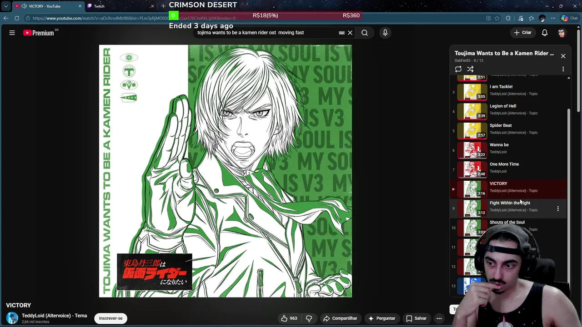
Task: Open options for Fight Within the Fight row
Action: click(x=558, y=208)
